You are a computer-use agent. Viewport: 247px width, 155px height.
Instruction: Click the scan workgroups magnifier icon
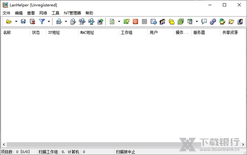[82, 21]
